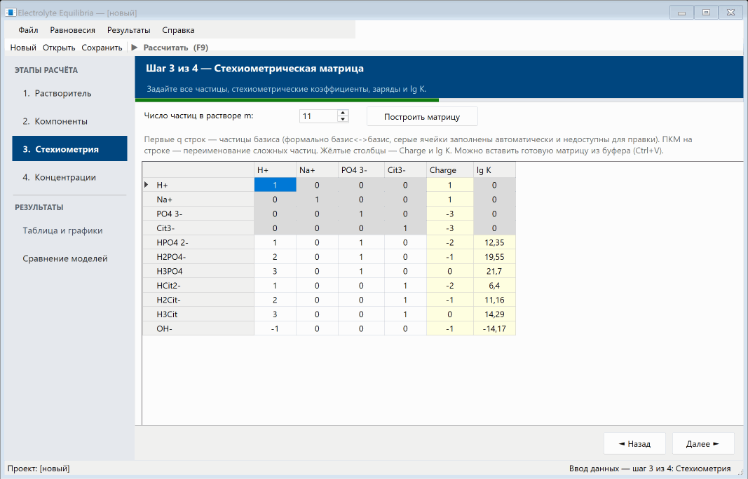Screen dimensions: 748x479
Task: Open the Результаты menu
Action: click(129, 30)
